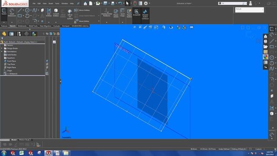Open the View menu
The height and width of the screenshot is (156, 277).
[x=45, y=3]
